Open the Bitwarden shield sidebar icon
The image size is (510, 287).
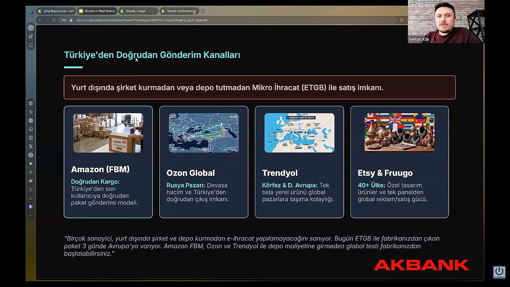pos(31,206)
